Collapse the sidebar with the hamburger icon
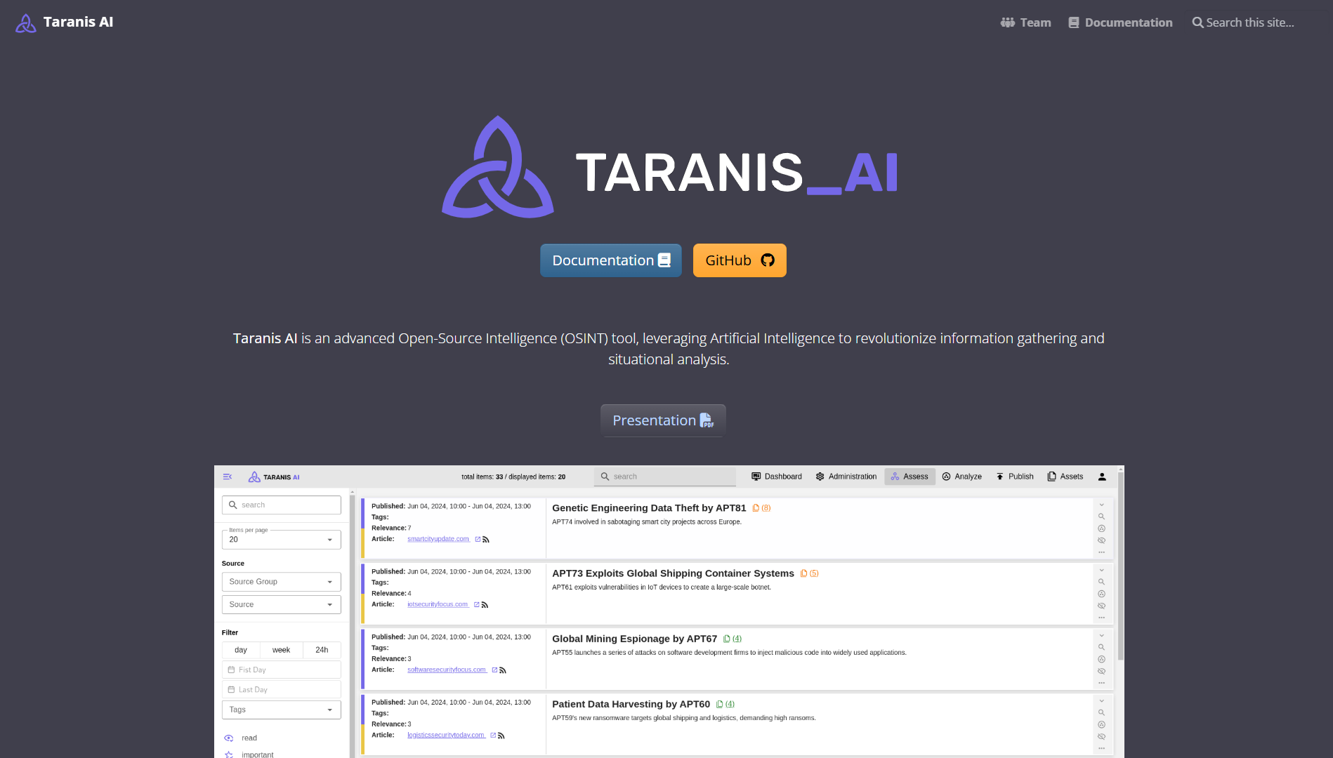 point(228,477)
